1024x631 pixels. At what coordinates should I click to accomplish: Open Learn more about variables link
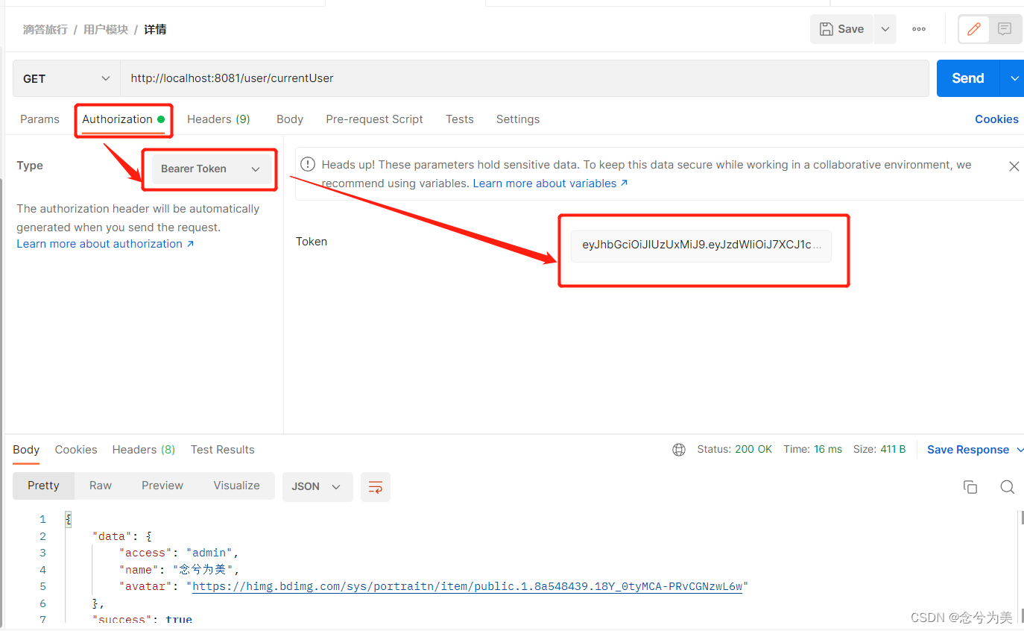[550, 183]
